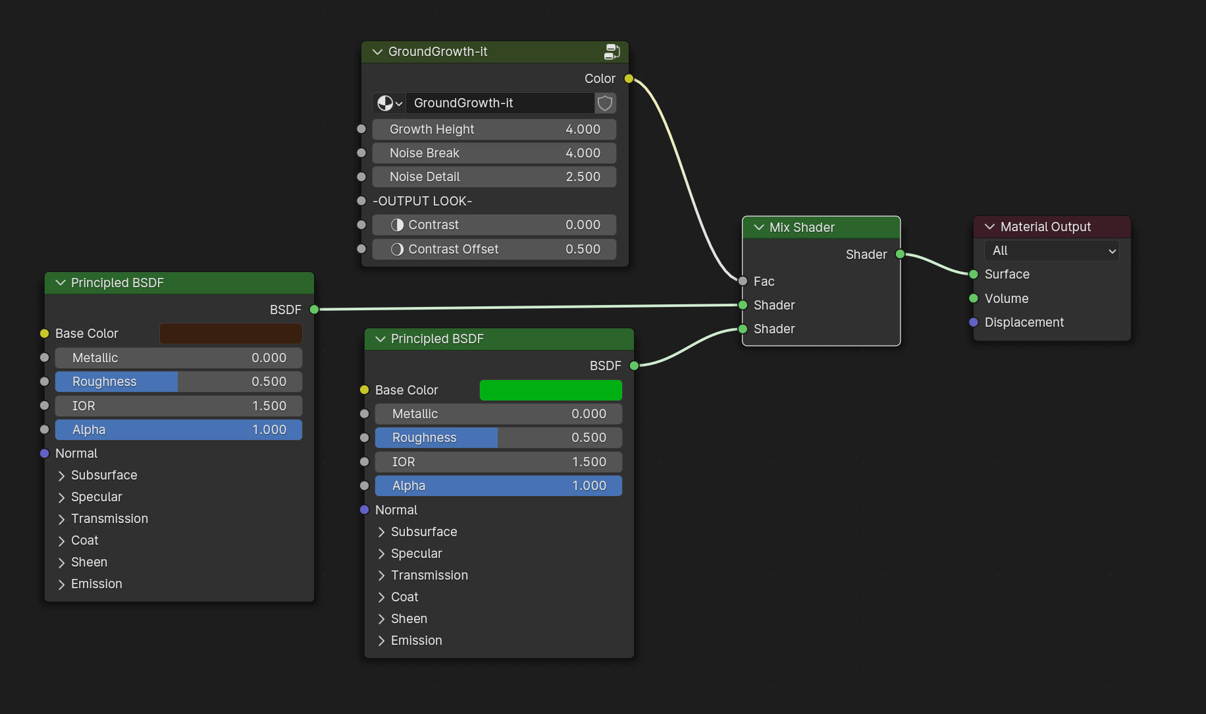Open the brown Base Color swatch

pyautogui.click(x=230, y=333)
